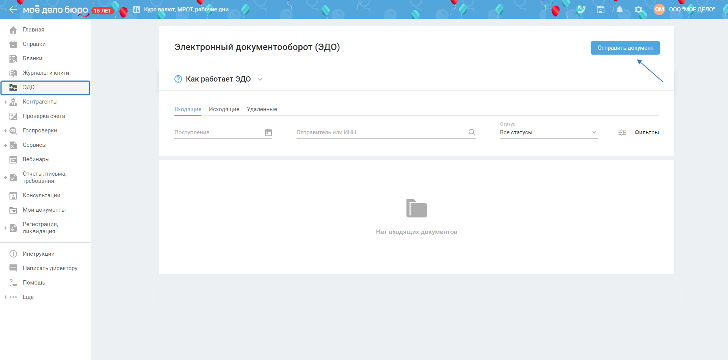This screenshot has width=728, height=360.
Task: Click the моё дело бюро logo
Action: click(55, 10)
